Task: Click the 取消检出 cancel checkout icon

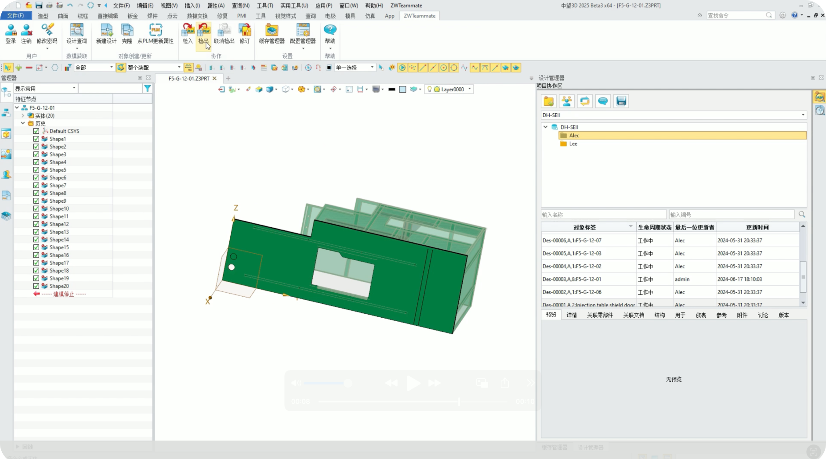Action: [x=224, y=33]
